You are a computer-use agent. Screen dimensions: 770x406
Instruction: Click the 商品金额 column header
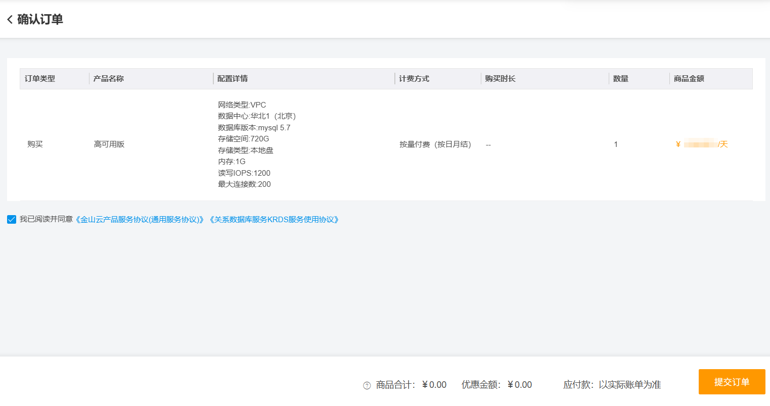tap(689, 79)
